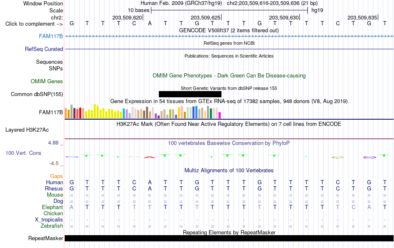
Task: Click the only A base in complement row
Action: coord(150,24)
